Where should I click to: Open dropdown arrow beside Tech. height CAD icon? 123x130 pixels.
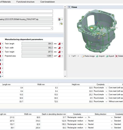pos(62,52)
